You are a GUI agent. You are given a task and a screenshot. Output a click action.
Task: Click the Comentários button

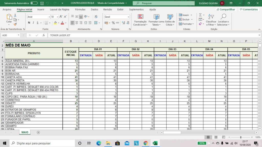[x=249, y=9]
